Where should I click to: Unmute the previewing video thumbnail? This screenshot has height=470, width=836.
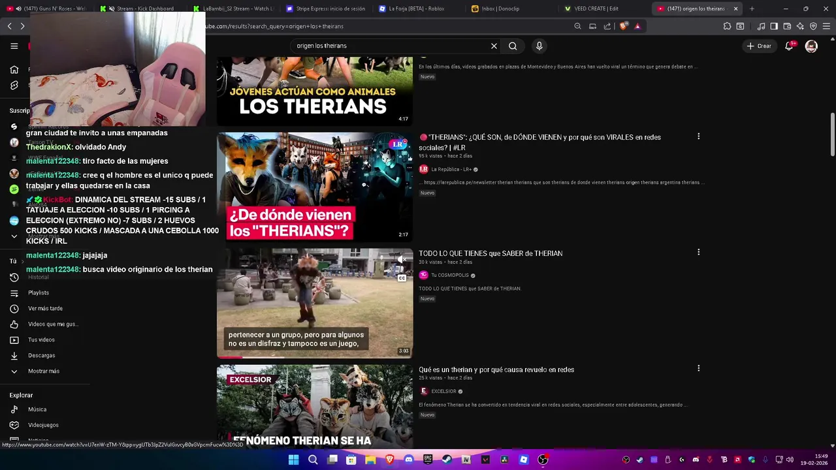pyautogui.click(x=402, y=260)
